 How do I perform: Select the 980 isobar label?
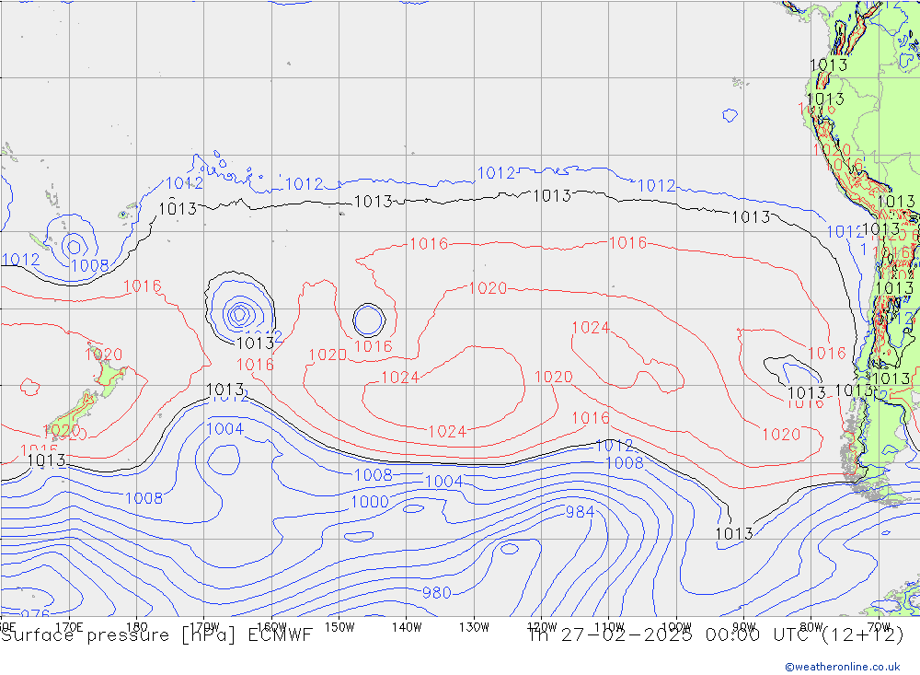coord(436,593)
